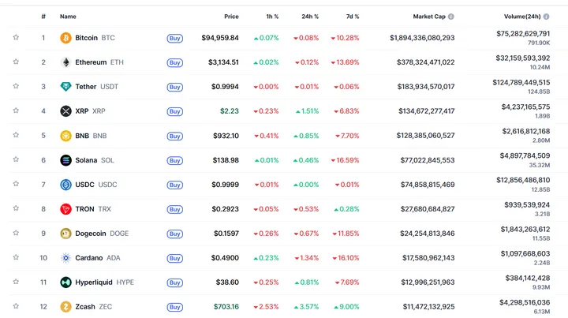The image size is (568, 318).
Task: Sort table by Price column header
Action: 230,16
